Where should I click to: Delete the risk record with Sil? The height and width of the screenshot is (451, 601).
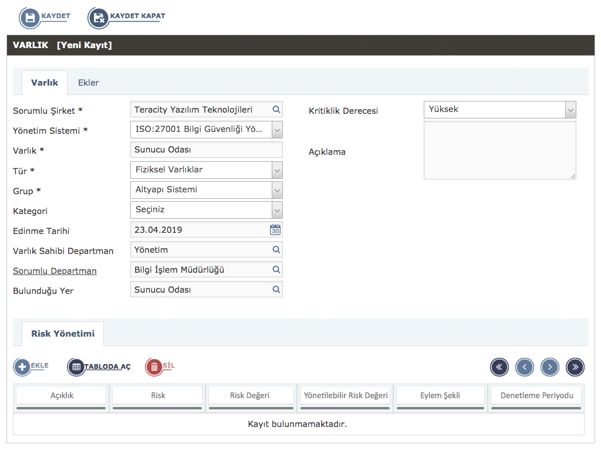click(154, 367)
